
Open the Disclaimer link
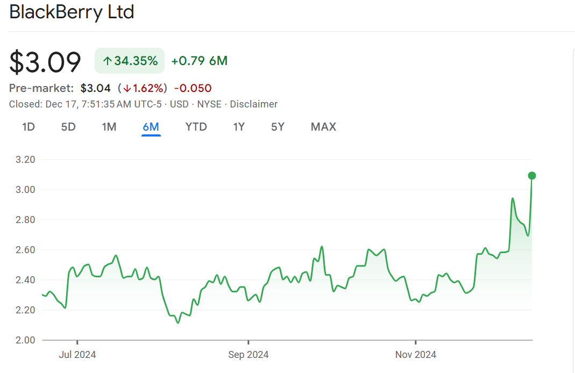pos(253,104)
